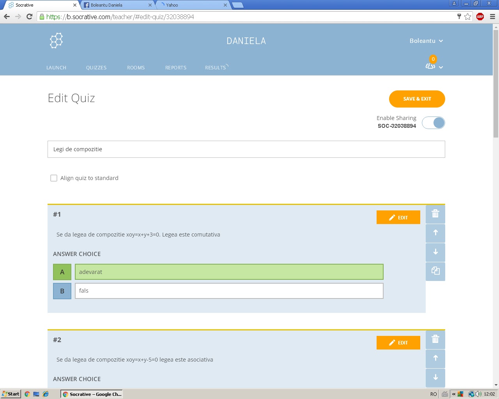Expand the hand-raise dropdown chevron
This screenshot has width=499, height=399.
[441, 67]
